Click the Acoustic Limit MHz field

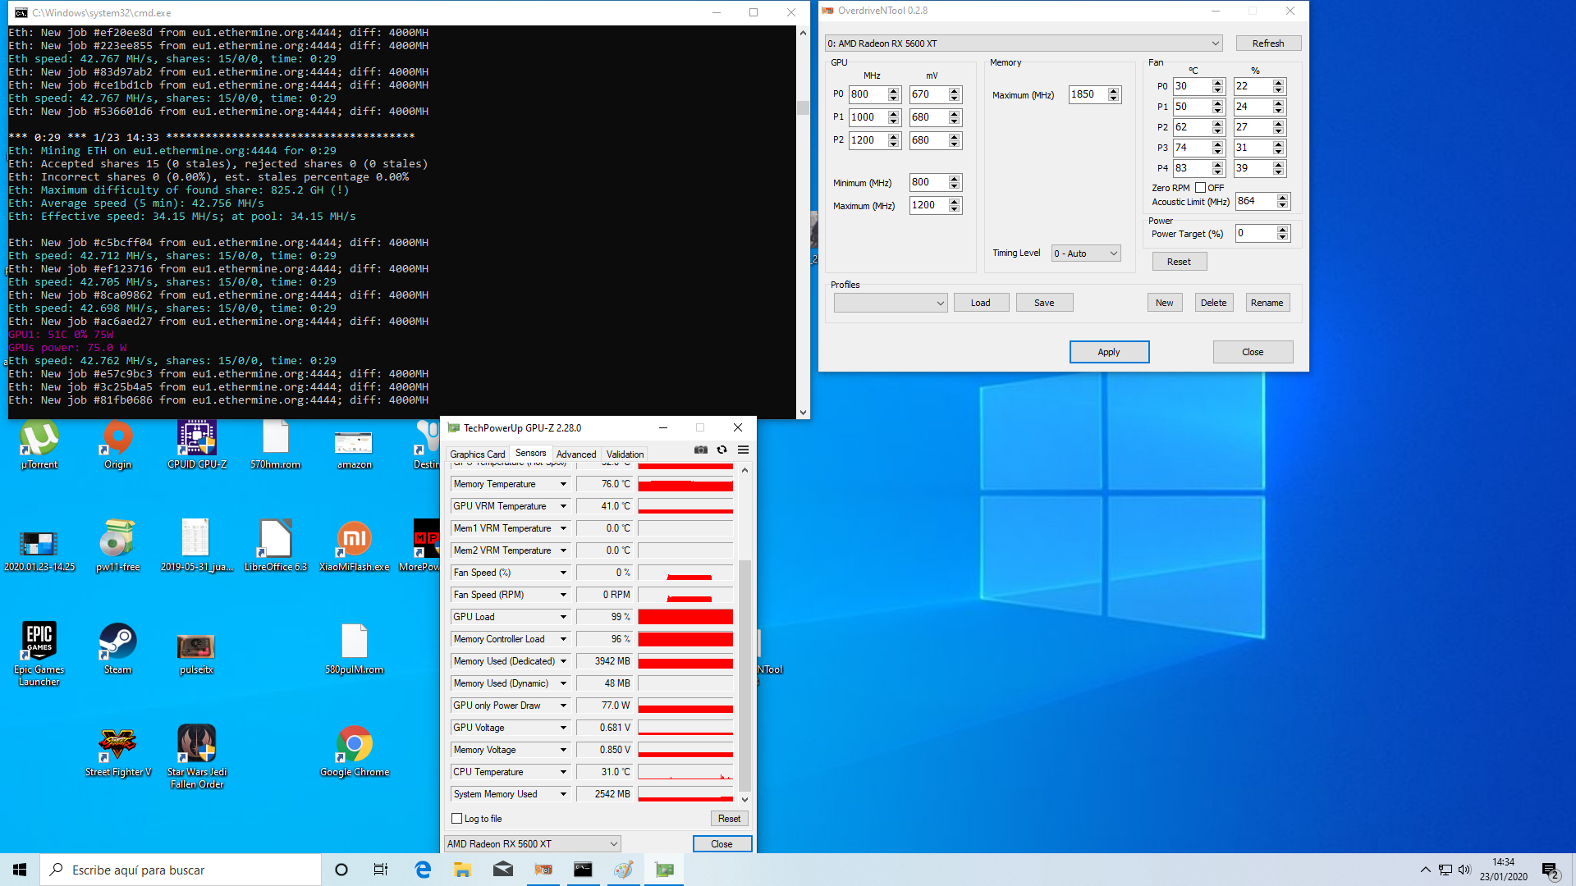pyautogui.click(x=1257, y=201)
